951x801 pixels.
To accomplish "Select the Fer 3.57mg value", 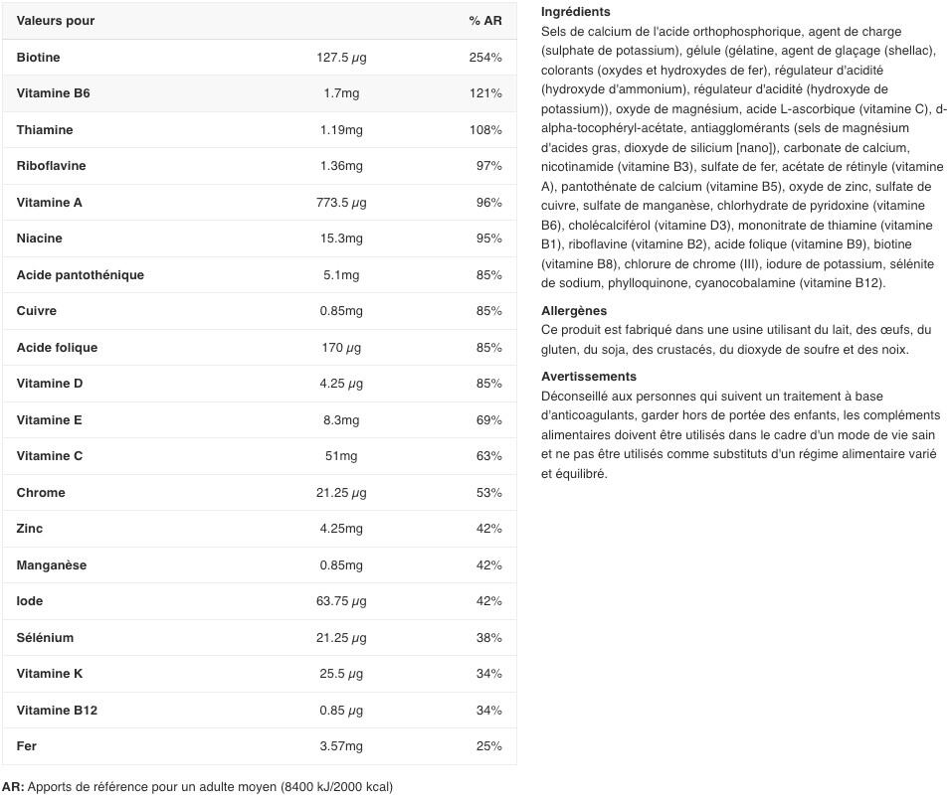I will (x=341, y=746).
